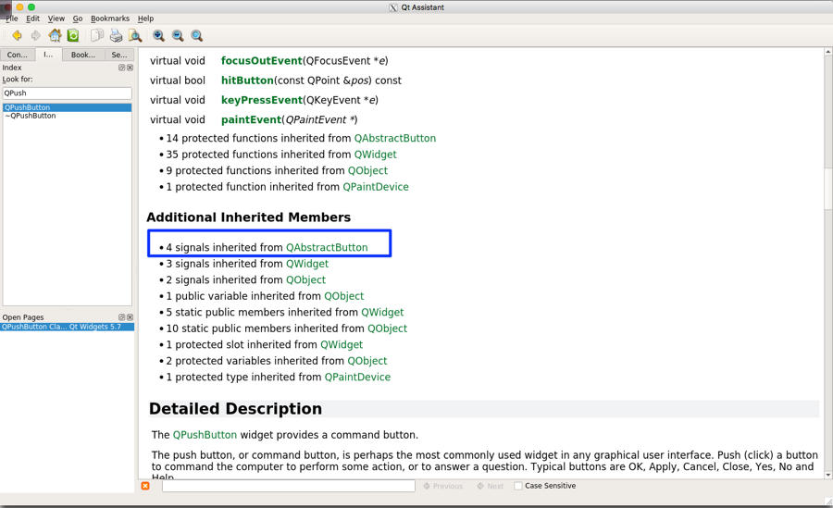Open the Bookmarks menu
This screenshot has width=833, height=508.
pyautogui.click(x=110, y=19)
